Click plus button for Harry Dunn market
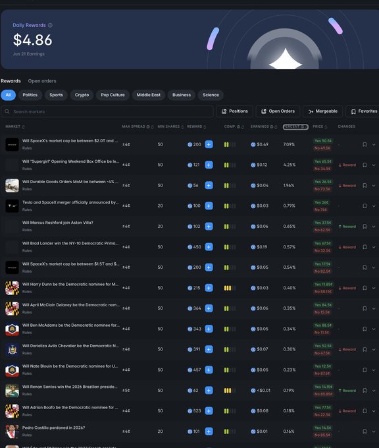This screenshot has width=379, height=448. 209,288
